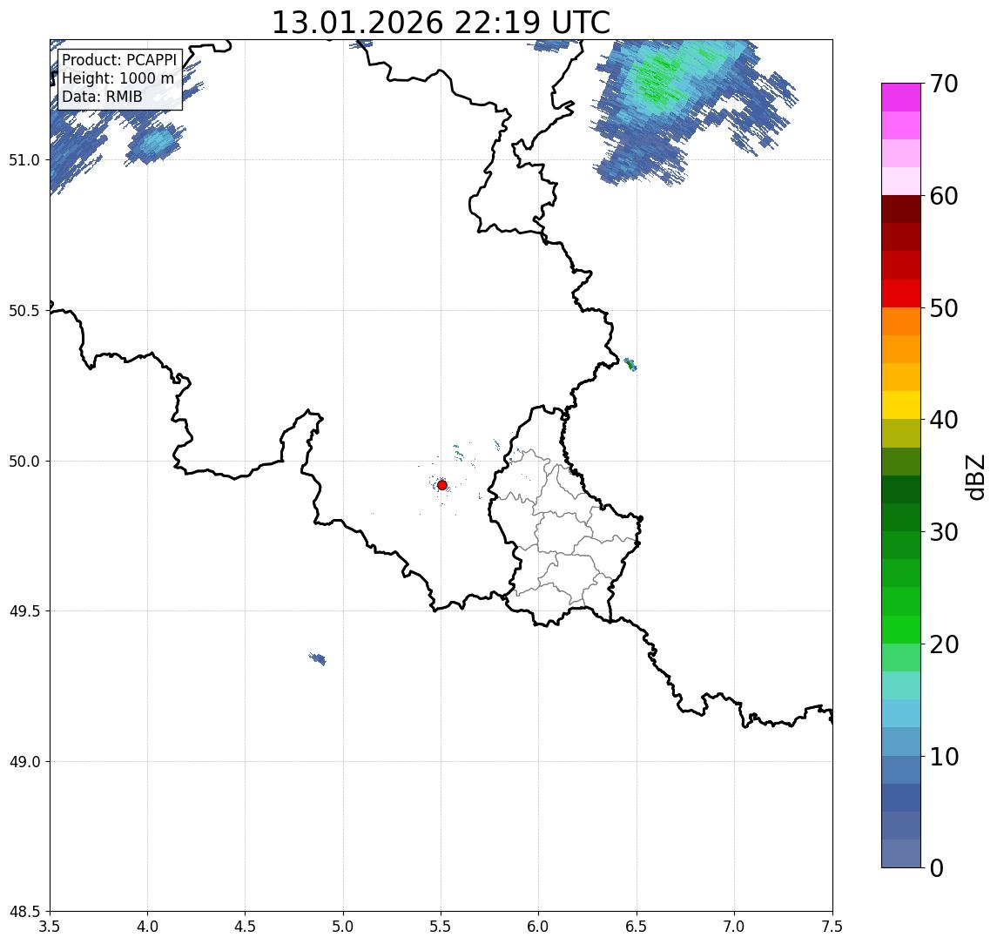997x944 pixels.
Task: Click the 'Data: RMIB' label
Action: click(103, 97)
